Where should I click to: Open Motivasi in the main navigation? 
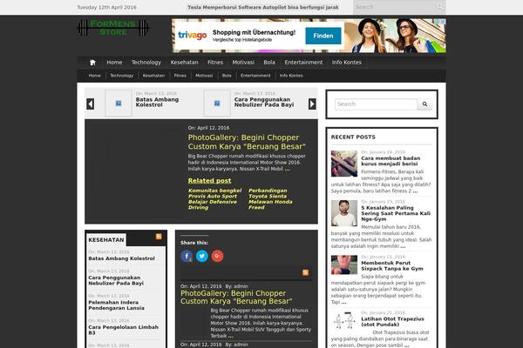pos(243,63)
